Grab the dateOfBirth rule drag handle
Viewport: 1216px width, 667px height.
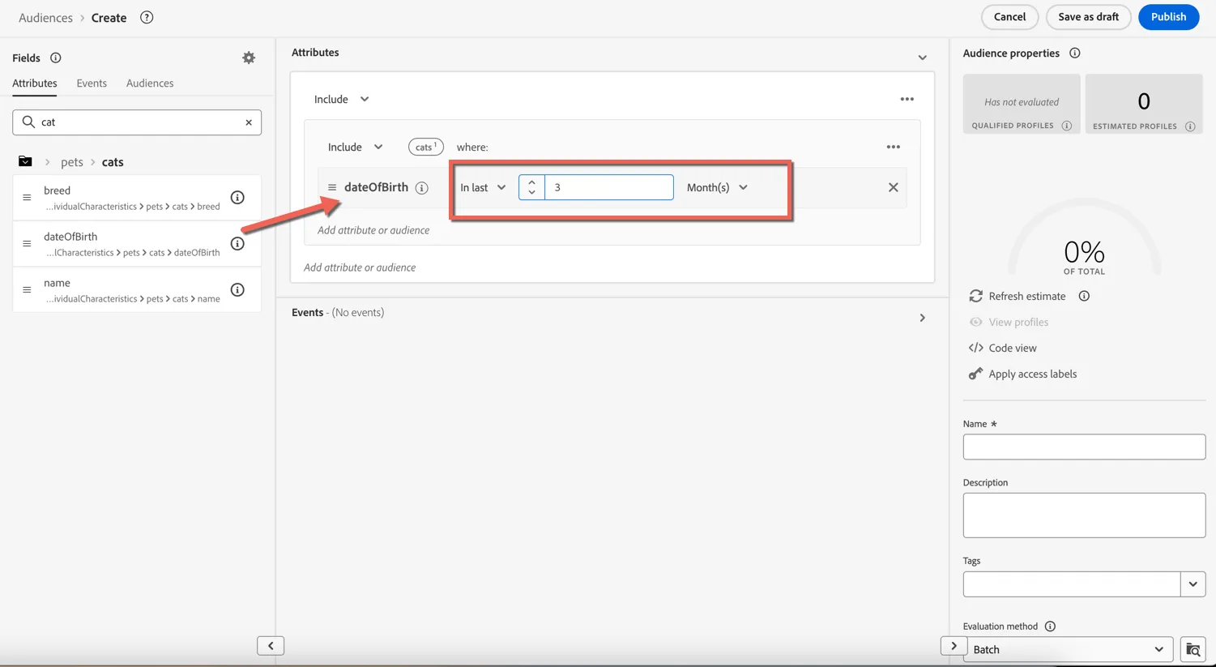(x=331, y=187)
